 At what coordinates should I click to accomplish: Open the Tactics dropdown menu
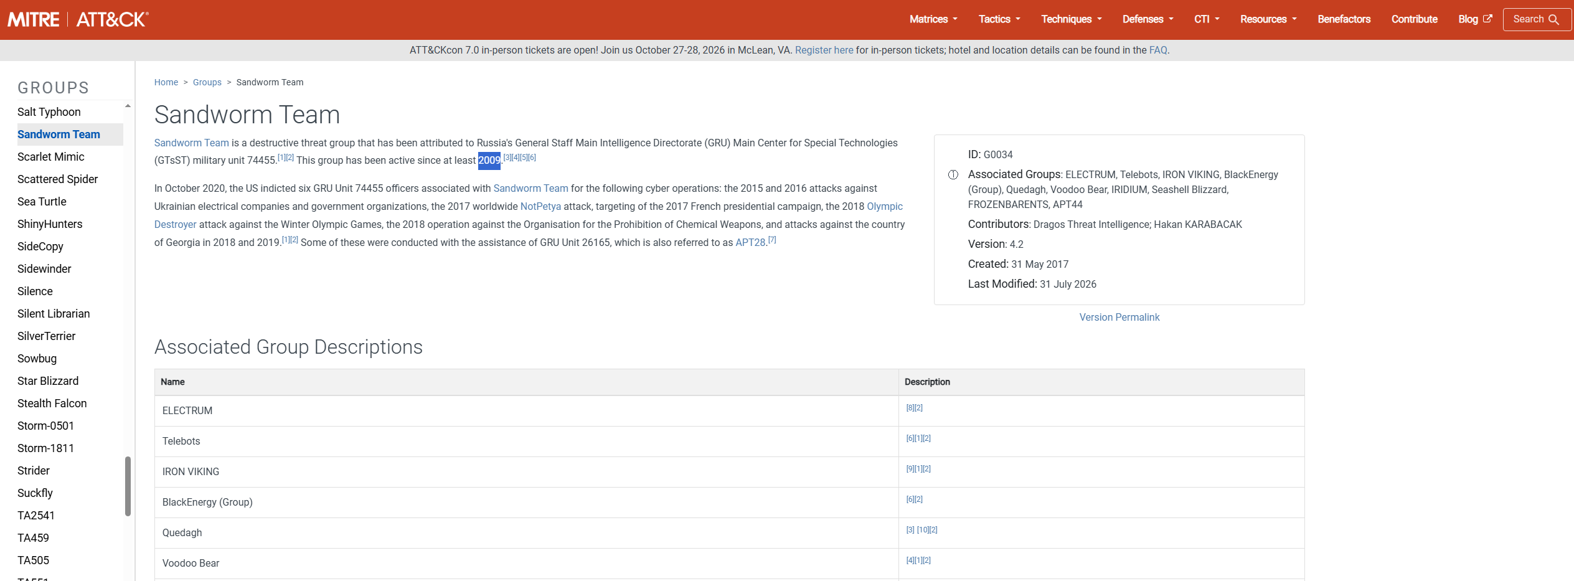(x=999, y=19)
